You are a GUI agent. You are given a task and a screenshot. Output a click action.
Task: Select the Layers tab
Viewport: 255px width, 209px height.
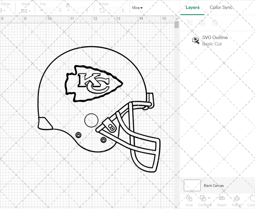tap(193, 7)
